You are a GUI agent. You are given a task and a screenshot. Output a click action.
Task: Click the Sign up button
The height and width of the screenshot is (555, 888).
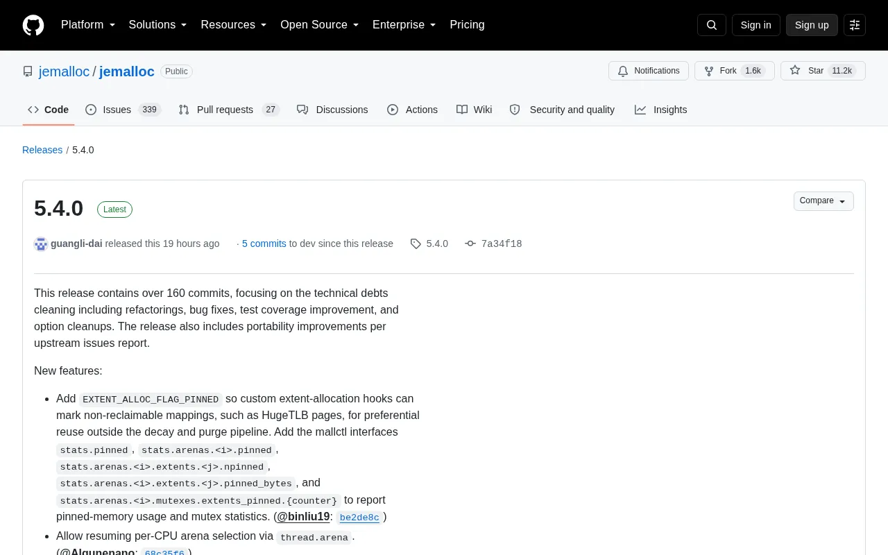pos(812,25)
